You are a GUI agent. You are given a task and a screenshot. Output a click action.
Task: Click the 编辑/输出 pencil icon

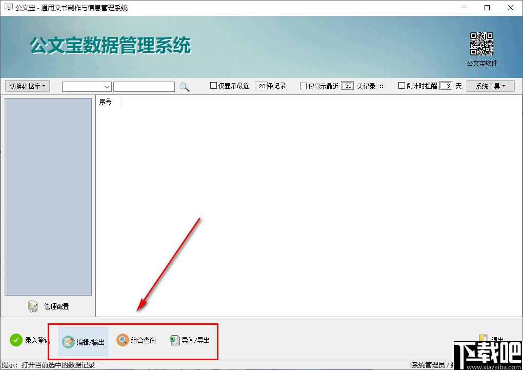coord(68,342)
